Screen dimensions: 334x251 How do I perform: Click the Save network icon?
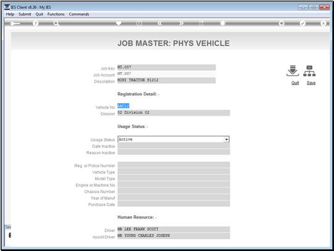tap(309, 71)
